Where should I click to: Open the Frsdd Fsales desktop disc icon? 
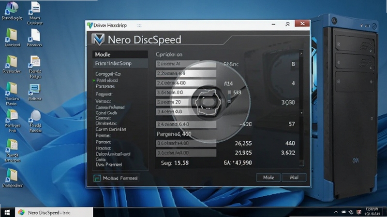tap(35, 121)
